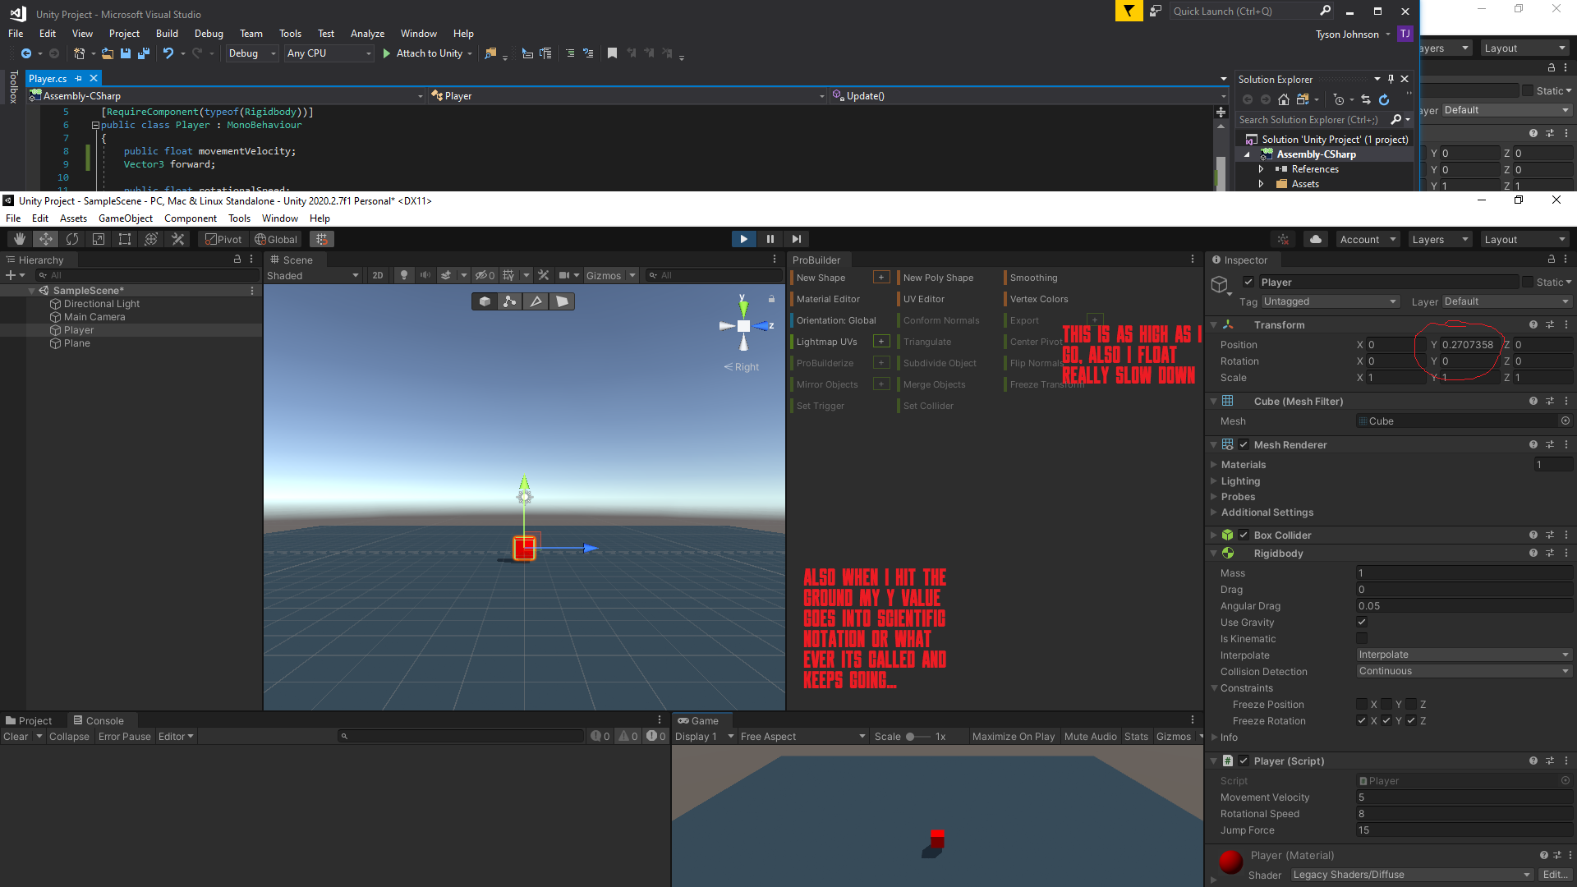Toggle 2D mode in Scene view
This screenshot has width=1577, height=887.
[x=378, y=275]
